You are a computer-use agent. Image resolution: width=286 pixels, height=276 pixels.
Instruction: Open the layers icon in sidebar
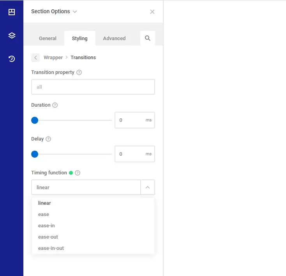pos(12,35)
